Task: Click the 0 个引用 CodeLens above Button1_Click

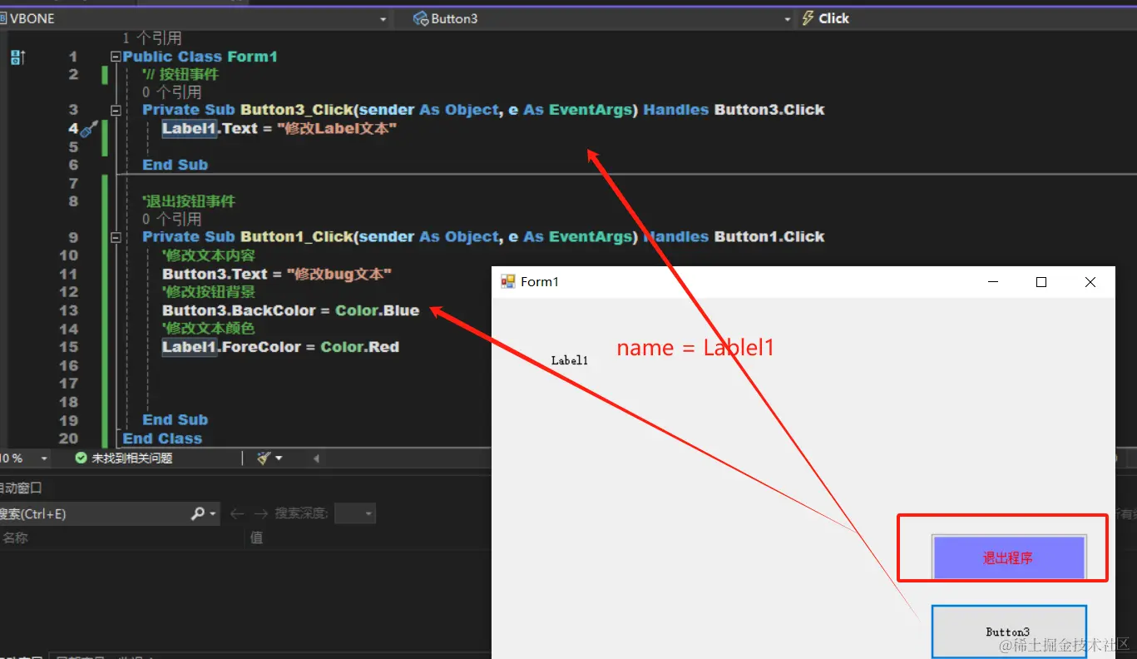Action: click(x=171, y=219)
